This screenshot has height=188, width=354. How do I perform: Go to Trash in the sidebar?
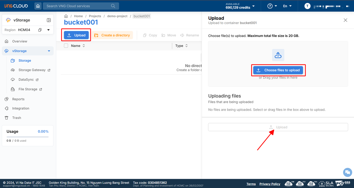(x=17, y=118)
